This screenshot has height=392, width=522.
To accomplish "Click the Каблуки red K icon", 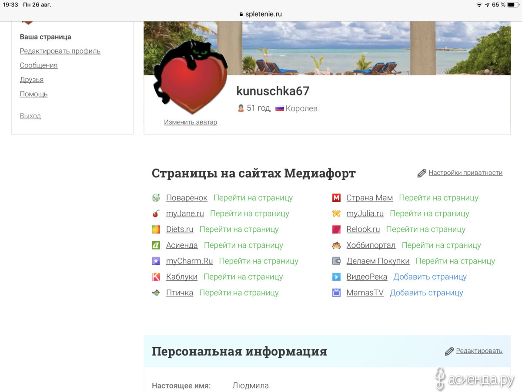I will pyautogui.click(x=156, y=277).
